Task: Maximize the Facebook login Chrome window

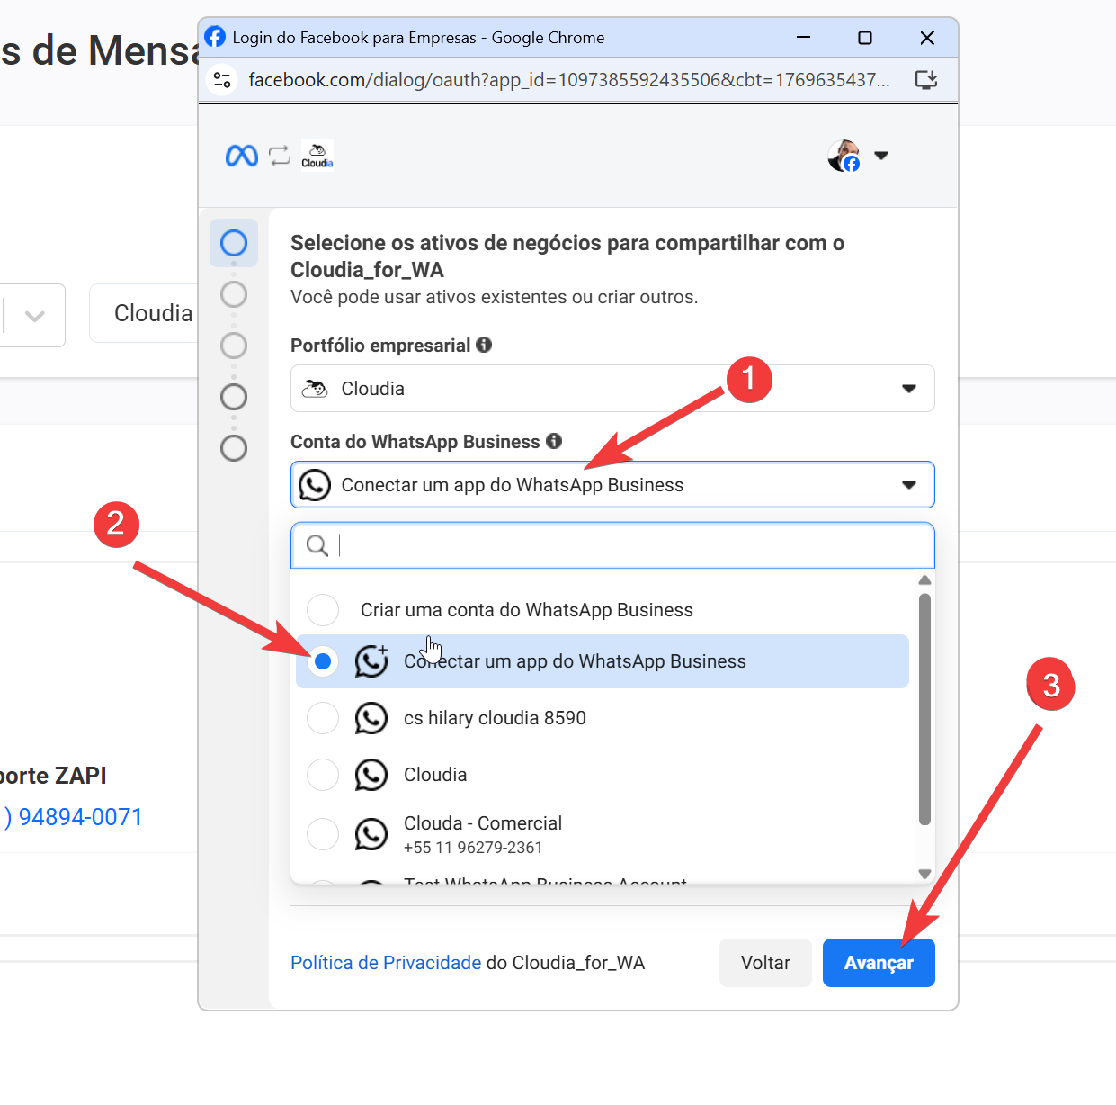Action: tap(865, 38)
